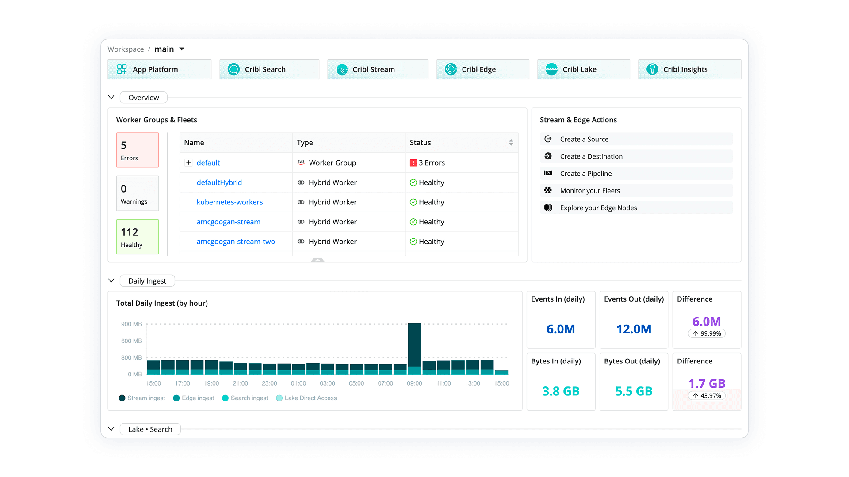This screenshot has width=849, height=477.
Task: Toggle Lake Direct Access legend entry
Action: coord(306,398)
